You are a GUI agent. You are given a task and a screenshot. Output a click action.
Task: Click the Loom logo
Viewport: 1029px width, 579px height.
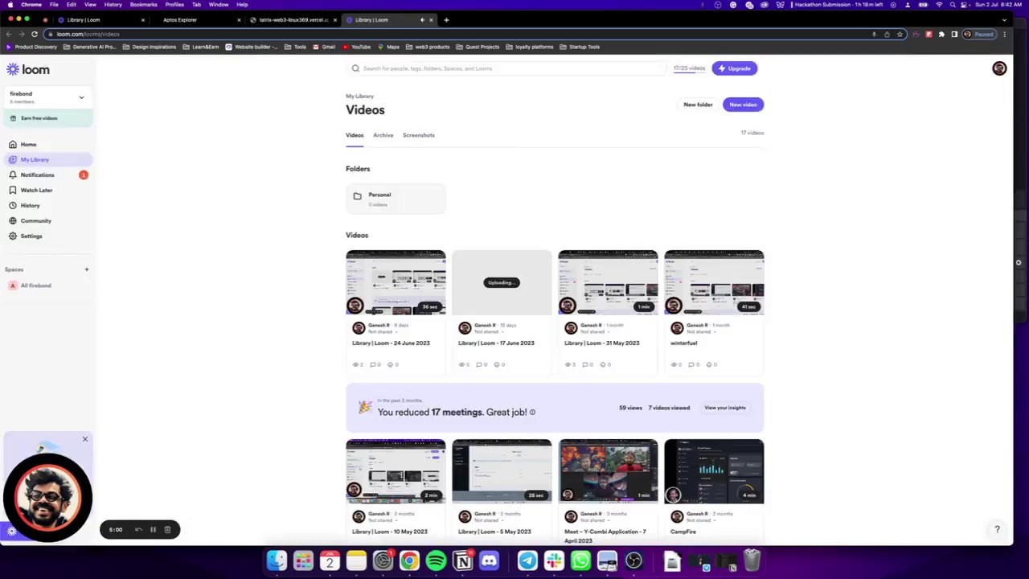click(x=28, y=70)
